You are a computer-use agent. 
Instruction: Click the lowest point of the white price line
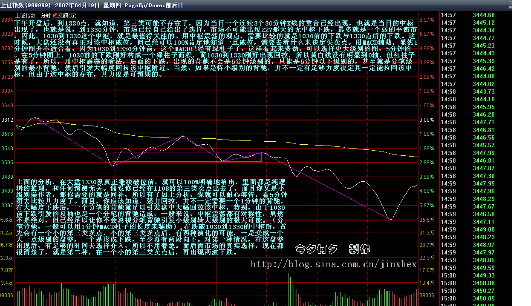(x=390, y=219)
